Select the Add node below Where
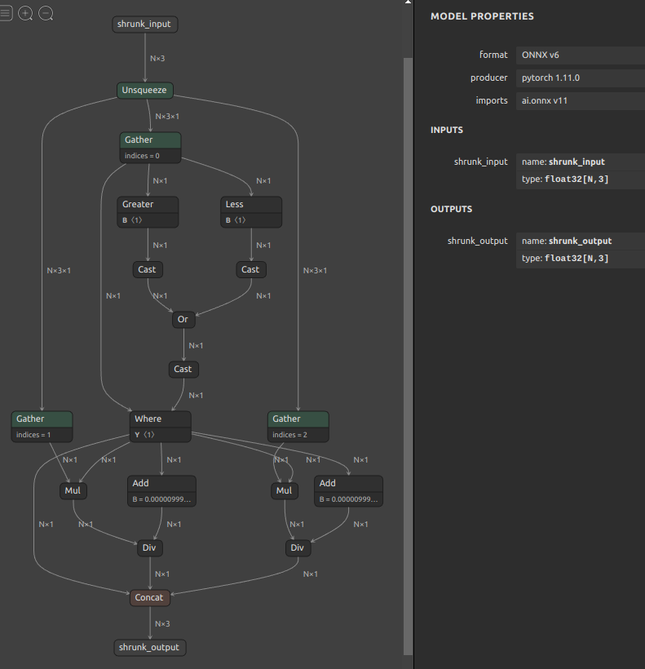This screenshot has height=669, width=645. [161, 490]
